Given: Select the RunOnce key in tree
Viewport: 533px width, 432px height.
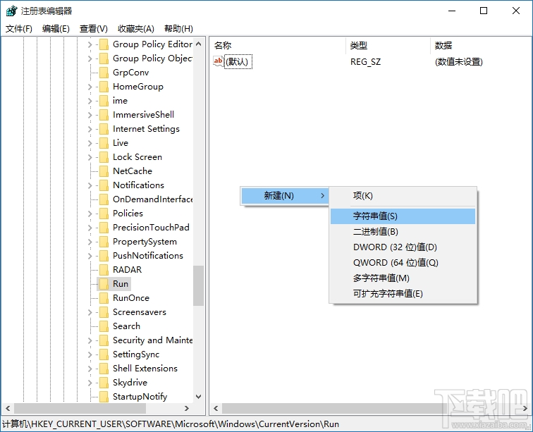Looking at the screenshot, I should click(x=130, y=298).
